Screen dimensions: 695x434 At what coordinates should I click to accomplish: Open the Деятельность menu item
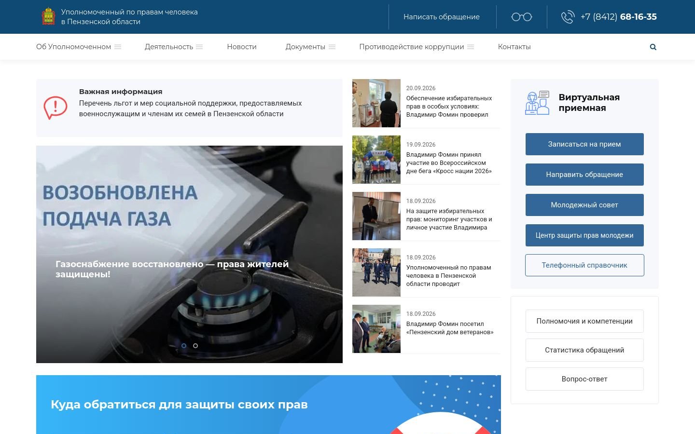pos(169,47)
